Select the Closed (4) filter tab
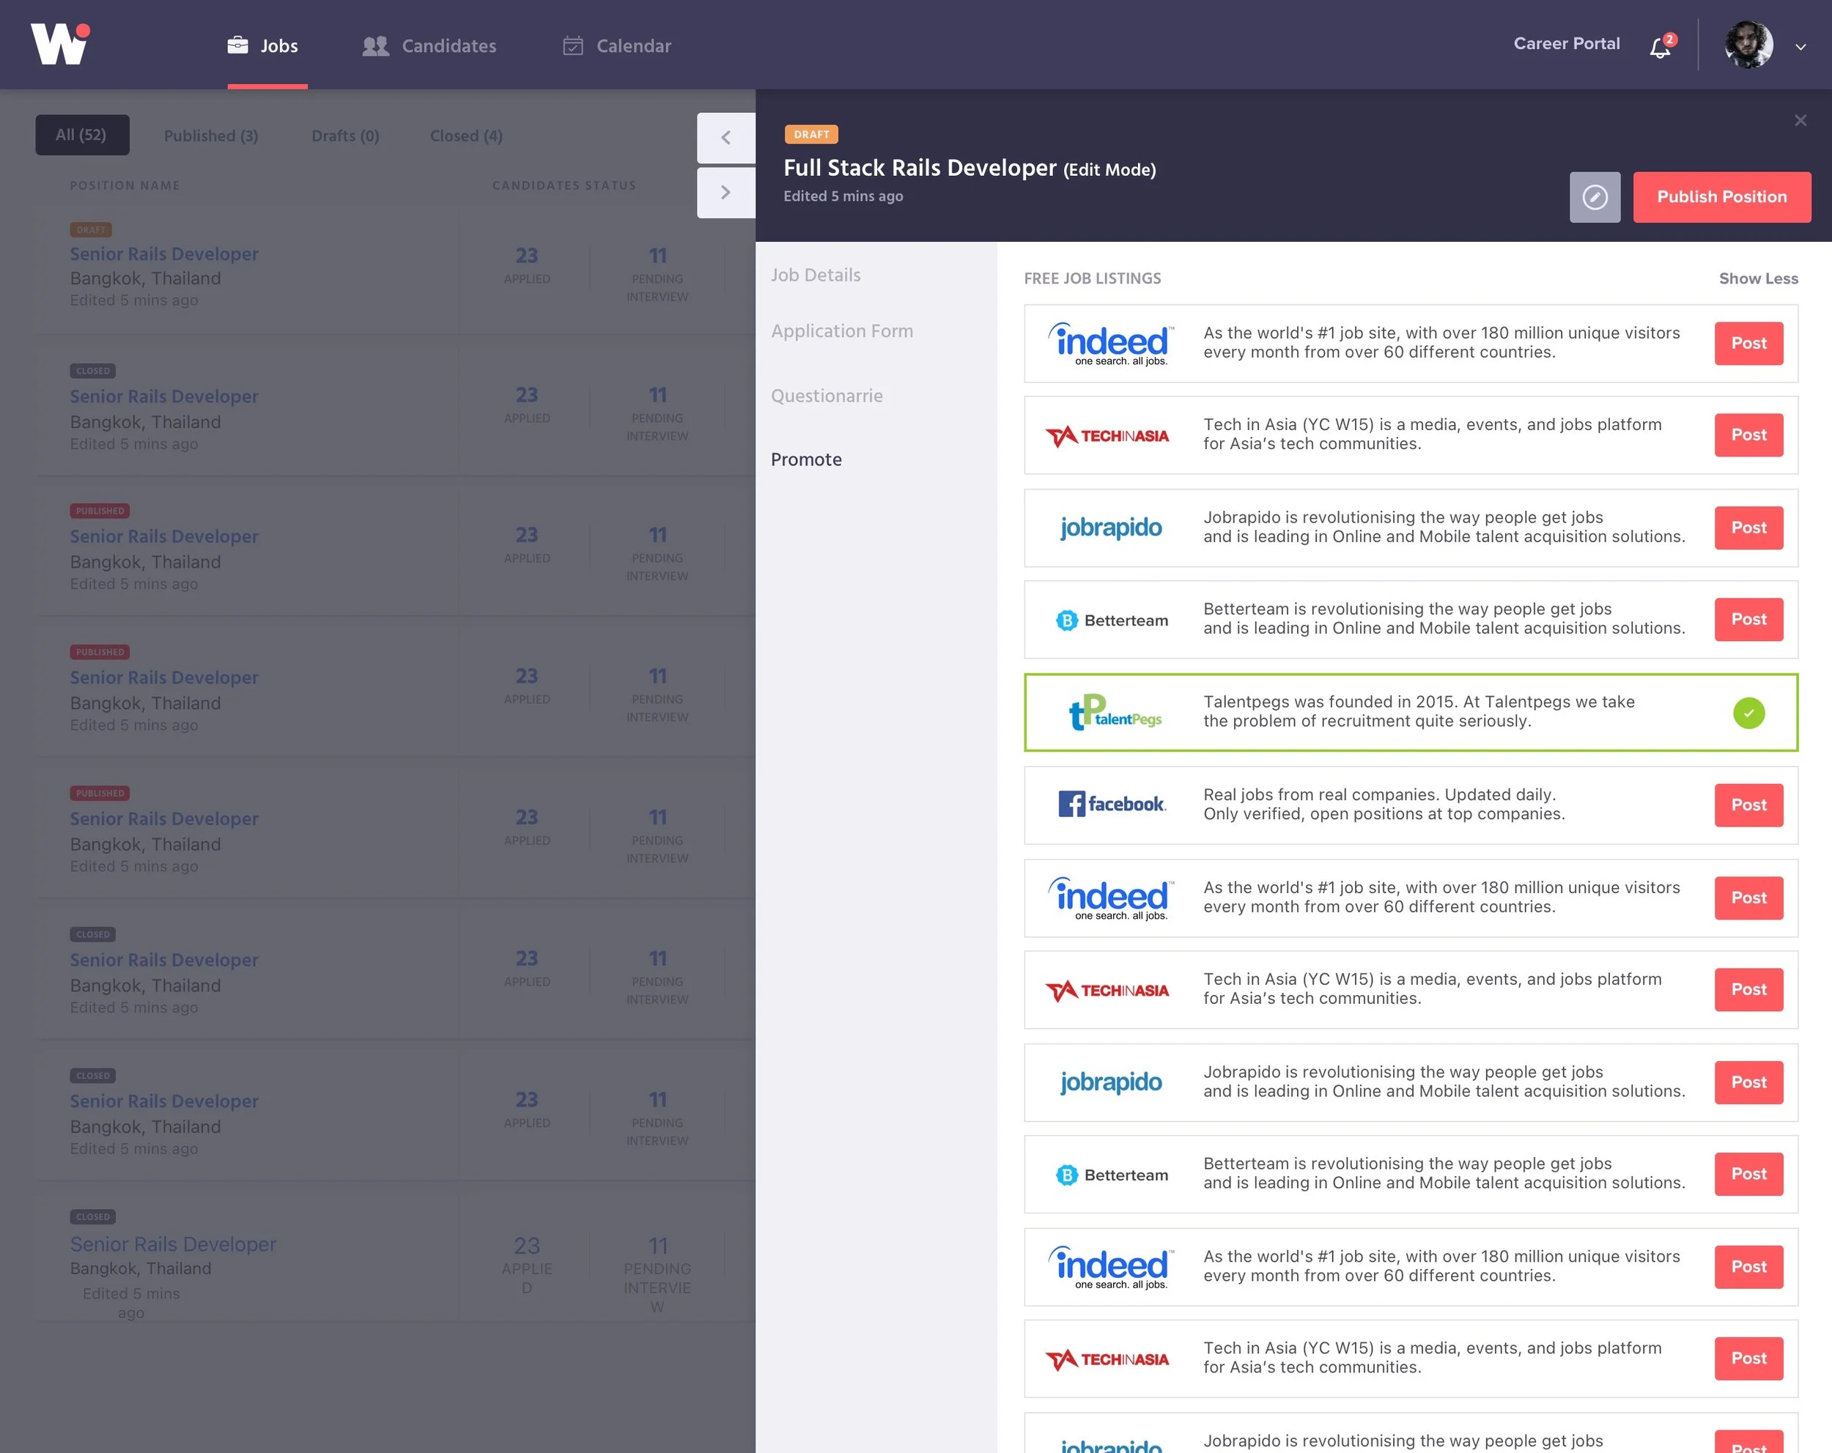The width and height of the screenshot is (1832, 1453). (465, 136)
